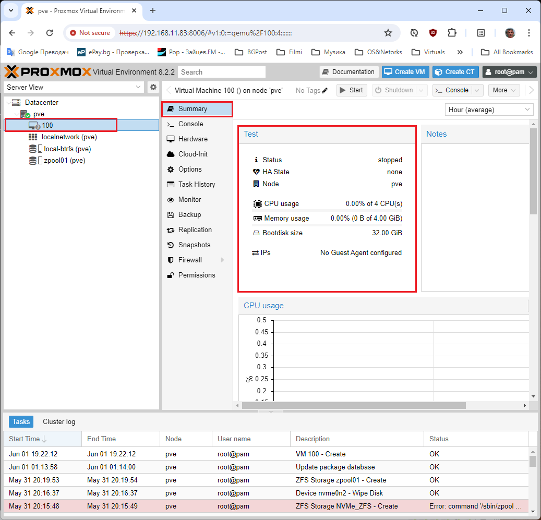Open Task History
The width and height of the screenshot is (541, 520).
coord(197,185)
